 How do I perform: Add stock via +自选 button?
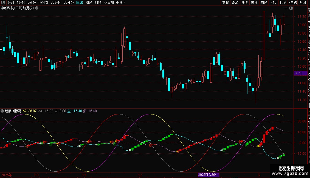(293, 2)
